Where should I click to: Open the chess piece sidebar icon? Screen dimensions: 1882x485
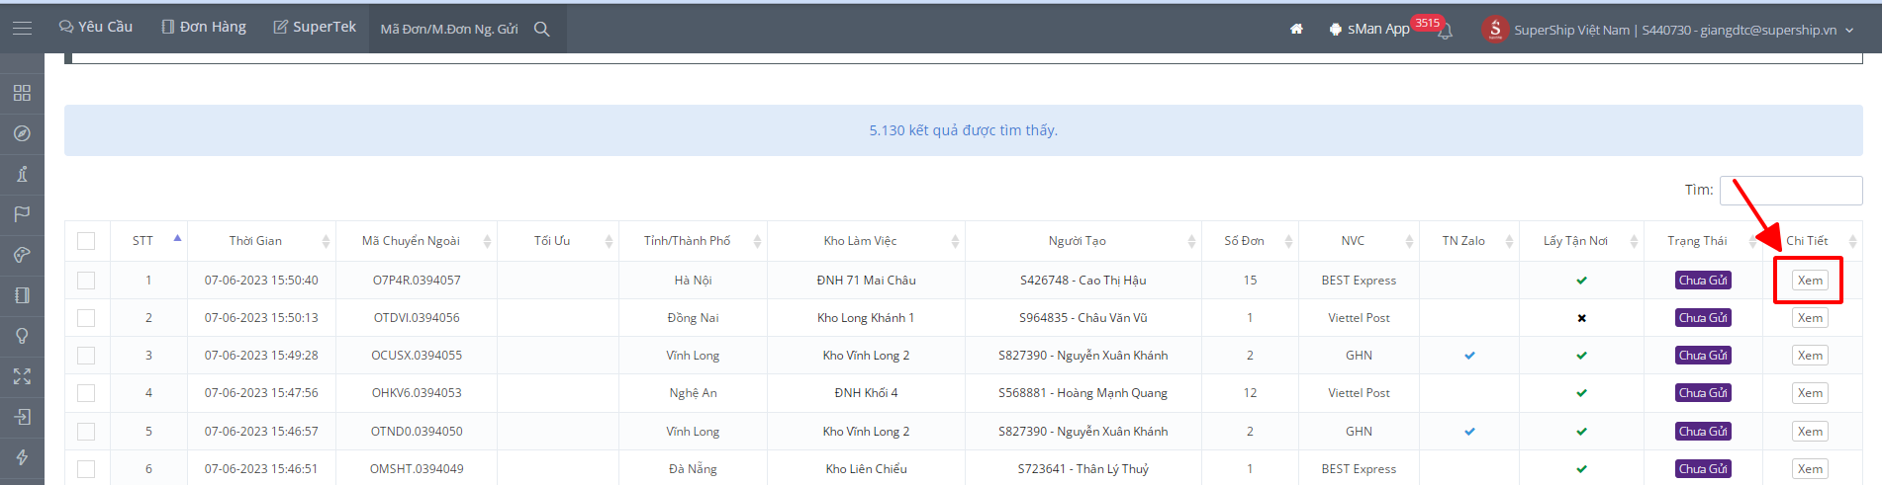coord(22,174)
